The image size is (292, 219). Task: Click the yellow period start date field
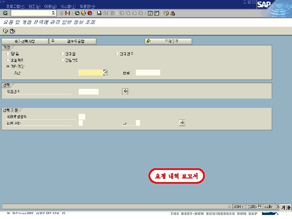(x=91, y=73)
